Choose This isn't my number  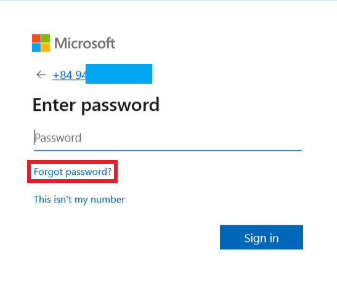click(79, 199)
